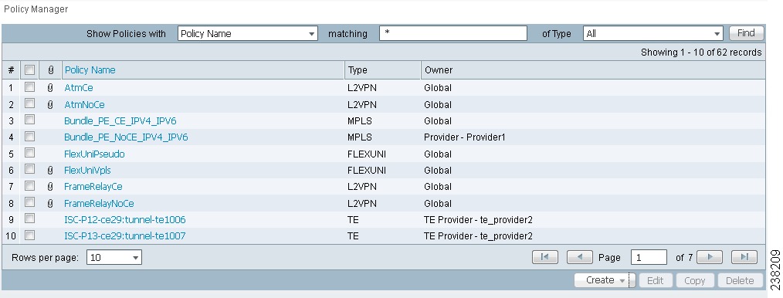The height and width of the screenshot is (298, 783).
Task: Sort by the Policy Name column header
Action: coord(90,70)
